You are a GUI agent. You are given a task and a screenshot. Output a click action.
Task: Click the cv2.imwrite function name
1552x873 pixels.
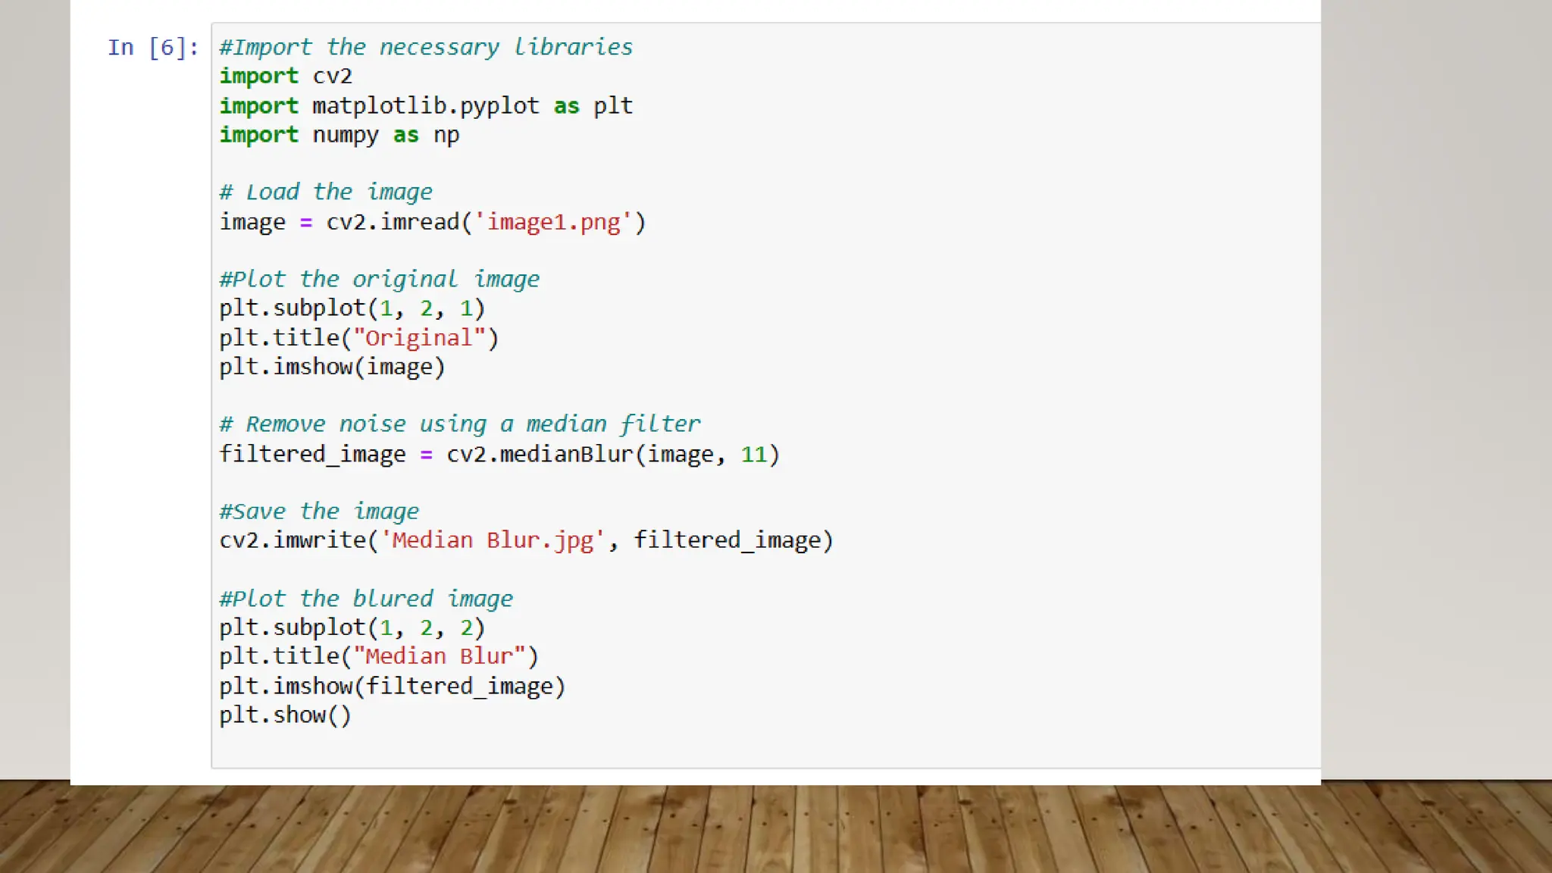tap(293, 540)
